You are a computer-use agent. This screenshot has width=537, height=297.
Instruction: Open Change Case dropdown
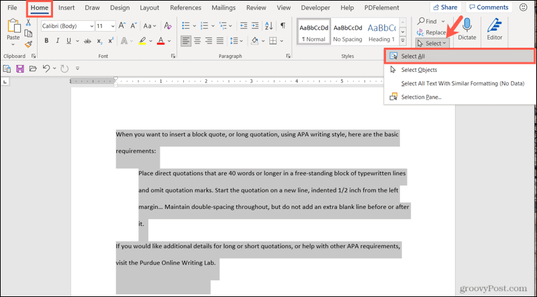click(x=150, y=26)
